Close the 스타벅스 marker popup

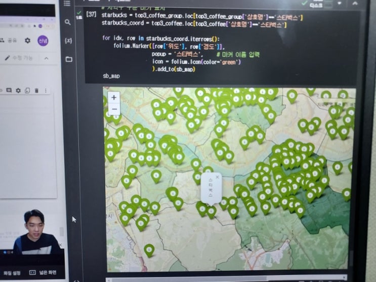coord(217,177)
